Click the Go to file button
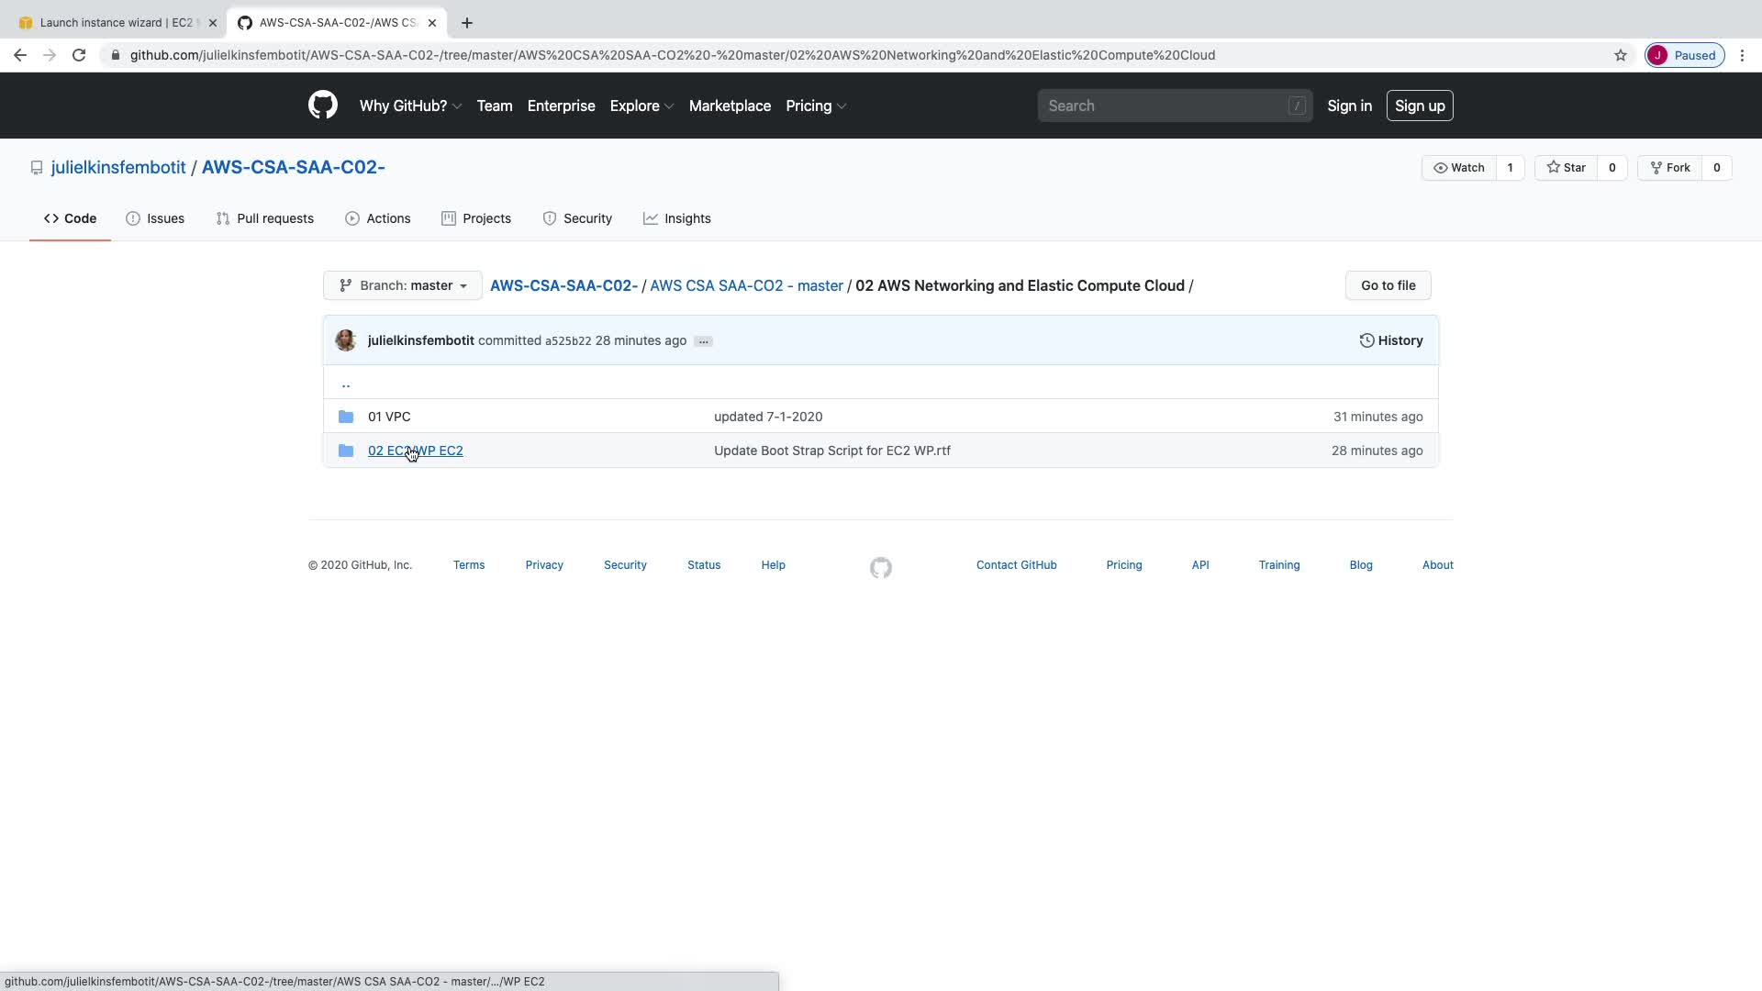 click(1388, 285)
